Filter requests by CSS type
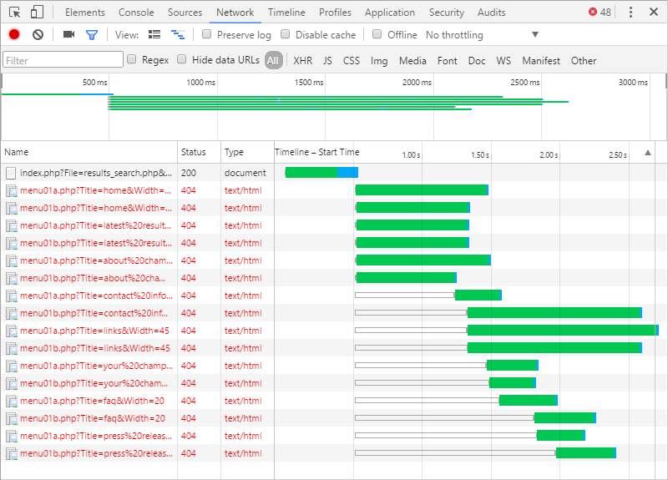This screenshot has width=668, height=480. pyautogui.click(x=352, y=60)
